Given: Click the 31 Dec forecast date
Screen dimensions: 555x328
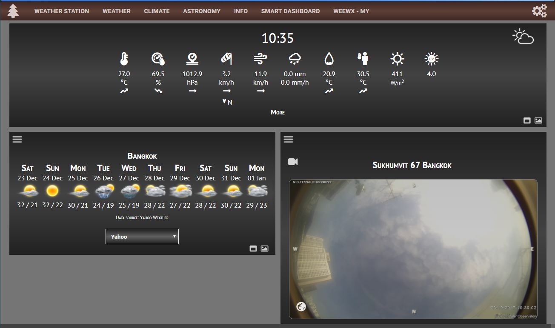Looking at the screenshot, I should (x=231, y=178).
